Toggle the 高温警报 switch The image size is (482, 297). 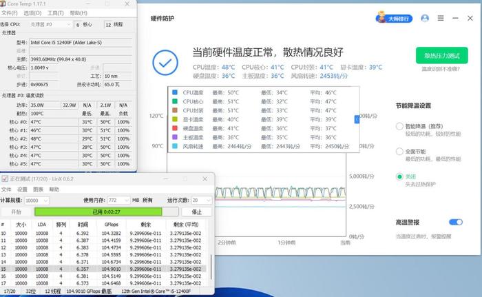point(456,222)
